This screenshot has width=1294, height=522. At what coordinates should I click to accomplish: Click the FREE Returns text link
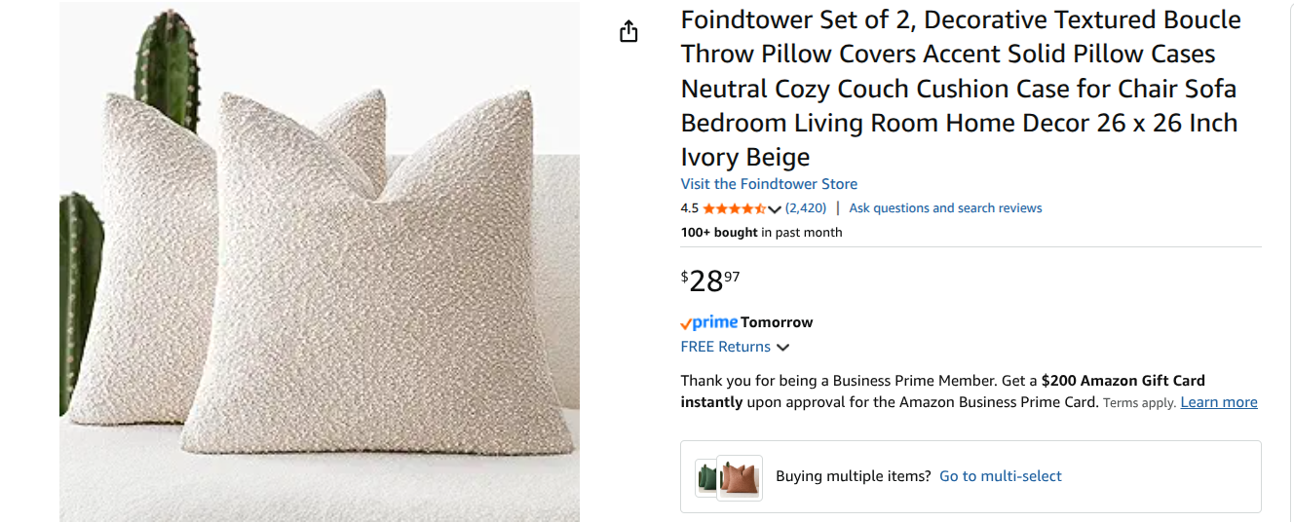(725, 348)
